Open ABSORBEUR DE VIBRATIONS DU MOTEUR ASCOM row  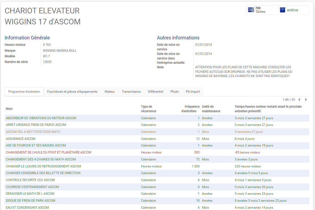[157, 118]
